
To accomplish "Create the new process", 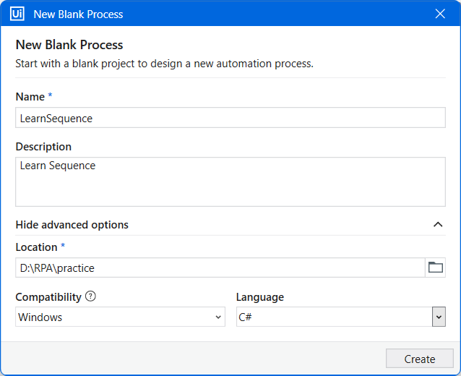I will click(x=420, y=359).
